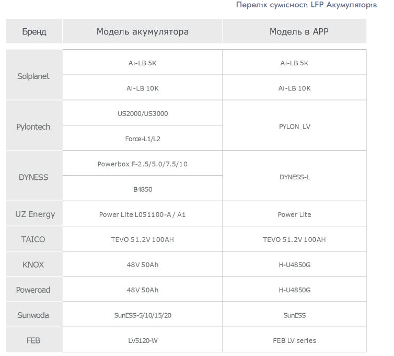
Task: Click the 'Бренд' column header
Action: (x=34, y=32)
